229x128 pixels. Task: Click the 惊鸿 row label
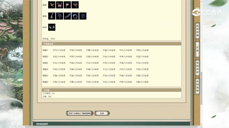[45, 27]
